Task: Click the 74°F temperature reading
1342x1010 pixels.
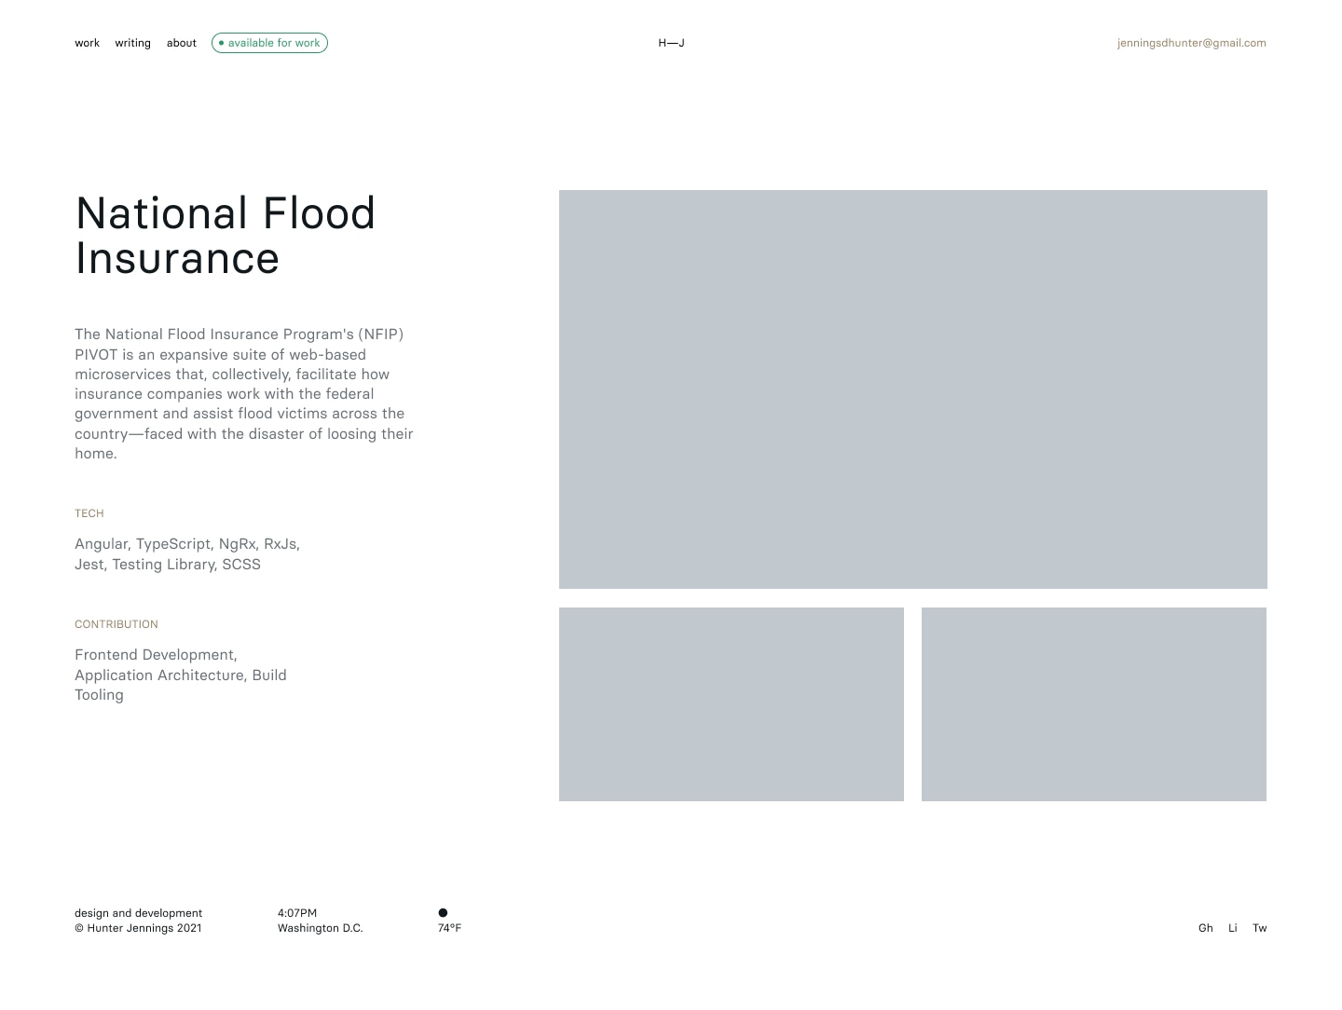Action: (x=449, y=928)
